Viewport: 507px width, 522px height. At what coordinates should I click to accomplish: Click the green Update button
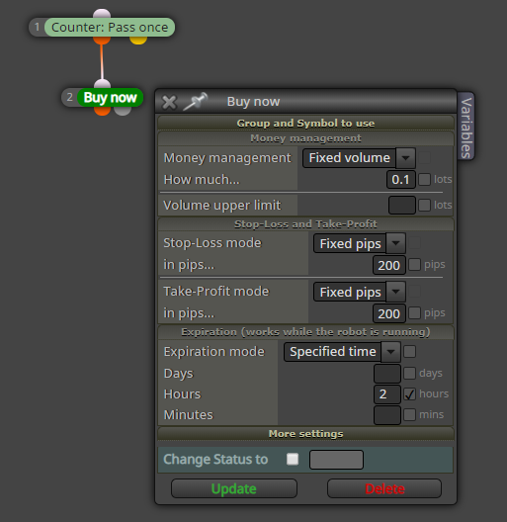pos(234,488)
